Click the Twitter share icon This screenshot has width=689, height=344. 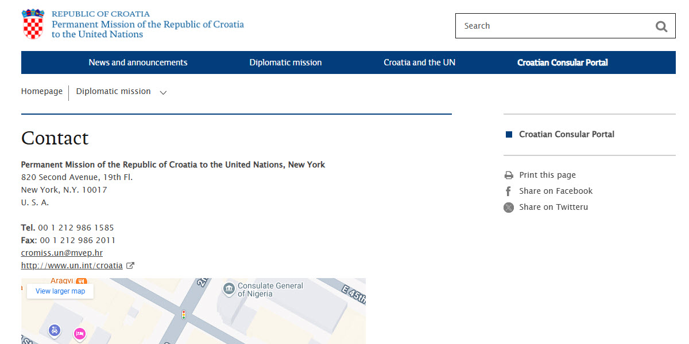pyautogui.click(x=509, y=207)
